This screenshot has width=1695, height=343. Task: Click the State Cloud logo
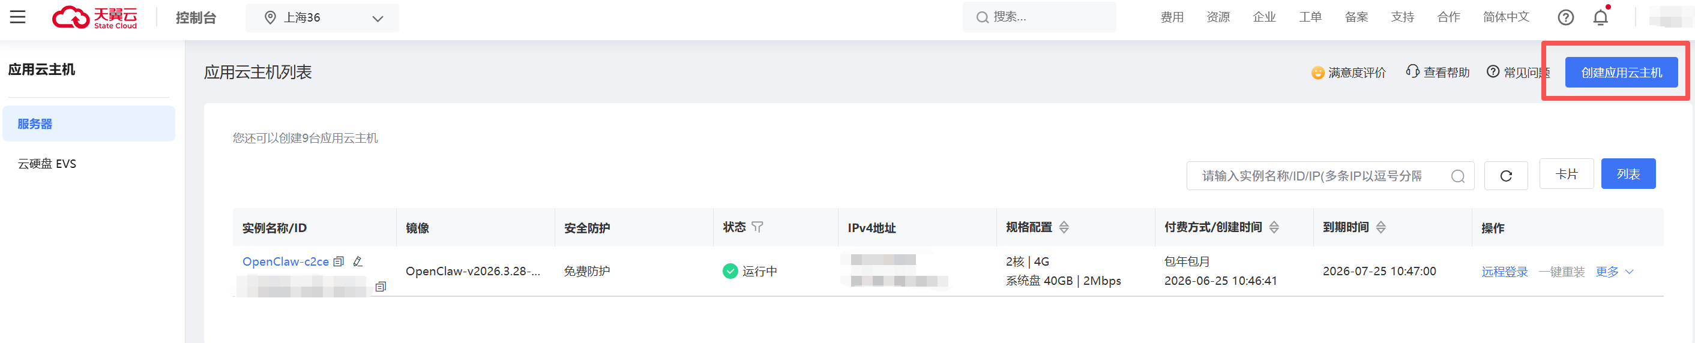click(x=95, y=18)
